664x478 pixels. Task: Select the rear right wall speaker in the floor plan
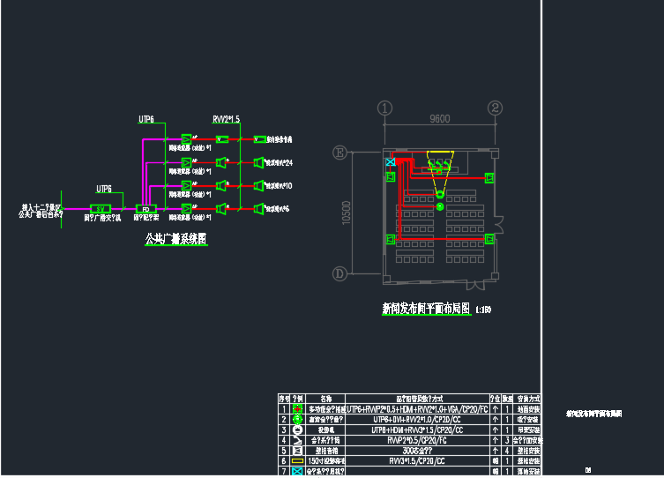tap(489, 239)
